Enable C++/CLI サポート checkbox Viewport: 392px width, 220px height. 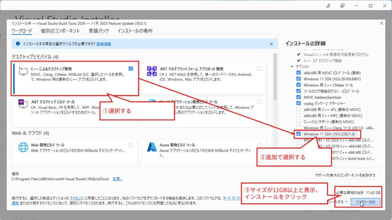tap(298, 121)
